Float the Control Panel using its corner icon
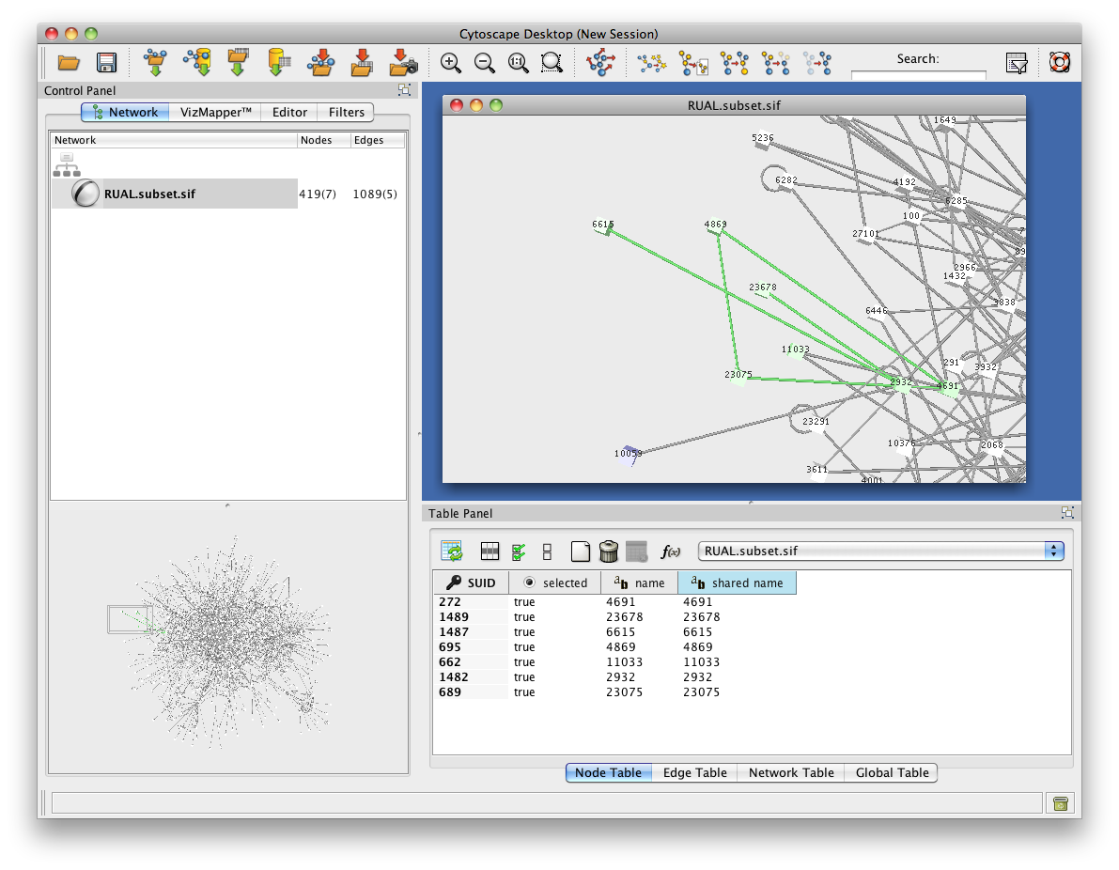1119x870 pixels. tap(404, 90)
